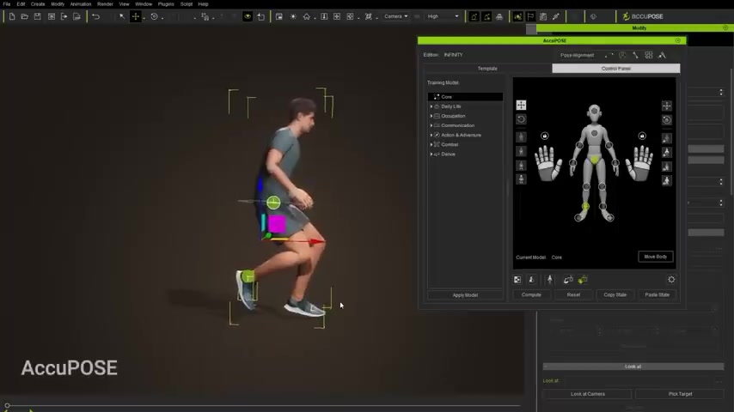Click the first icon below dummy viewport
Image resolution: width=734 pixels, height=412 pixels.
(x=517, y=280)
